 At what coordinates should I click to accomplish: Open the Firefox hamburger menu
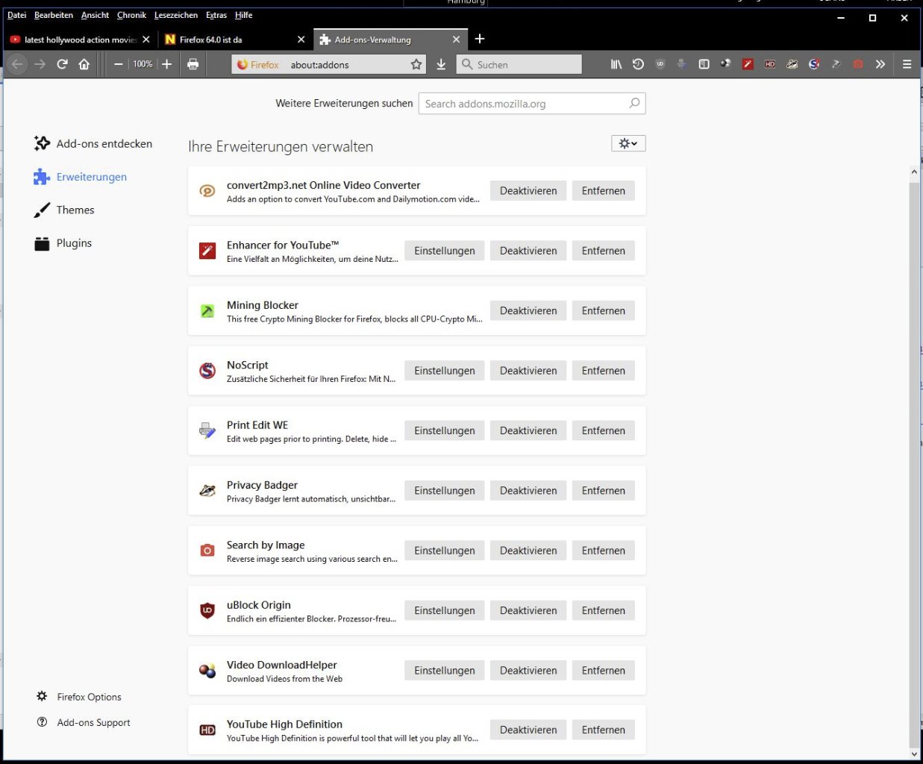click(907, 64)
